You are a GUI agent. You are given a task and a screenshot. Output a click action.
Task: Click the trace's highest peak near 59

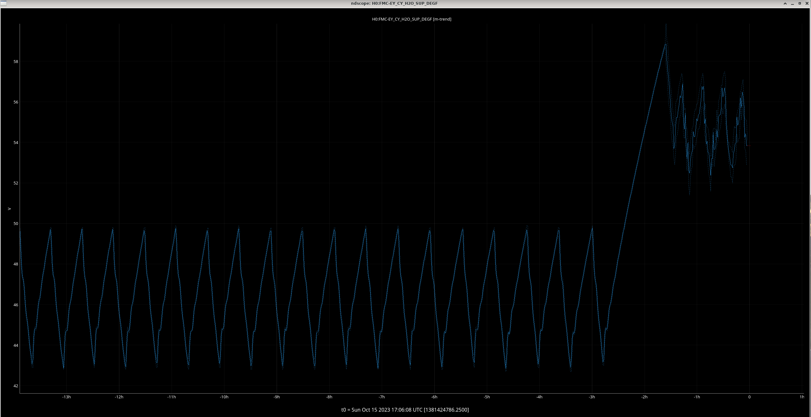666,44
